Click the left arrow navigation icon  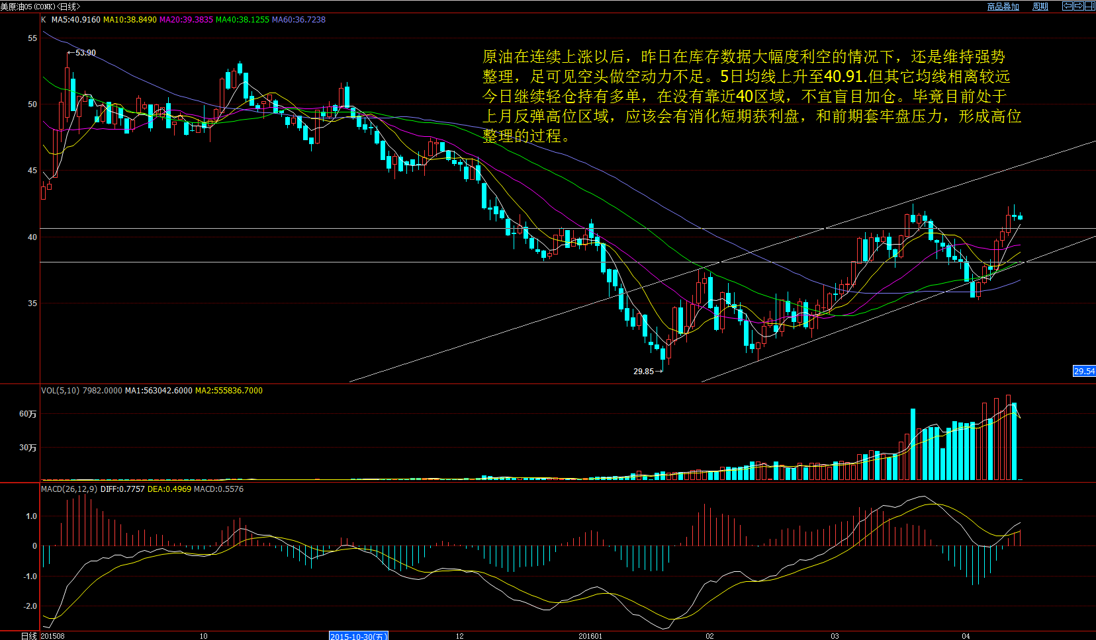click(x=1068, y=6)
